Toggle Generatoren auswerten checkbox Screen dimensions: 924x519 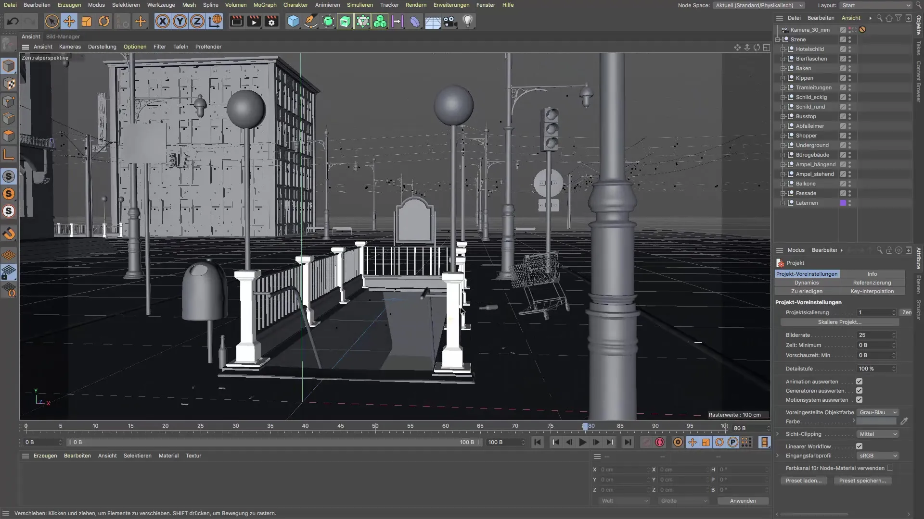point(859,391)
